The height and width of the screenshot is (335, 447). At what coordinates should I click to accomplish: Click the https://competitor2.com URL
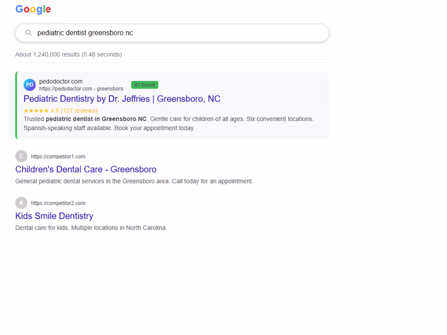tap(58, 203)
